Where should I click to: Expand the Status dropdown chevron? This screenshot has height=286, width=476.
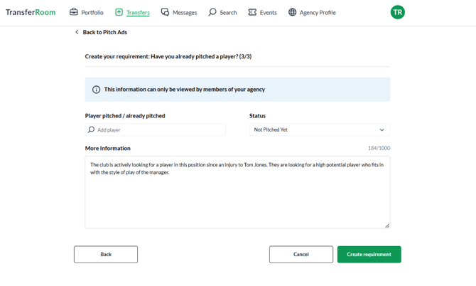pos(382,129)
